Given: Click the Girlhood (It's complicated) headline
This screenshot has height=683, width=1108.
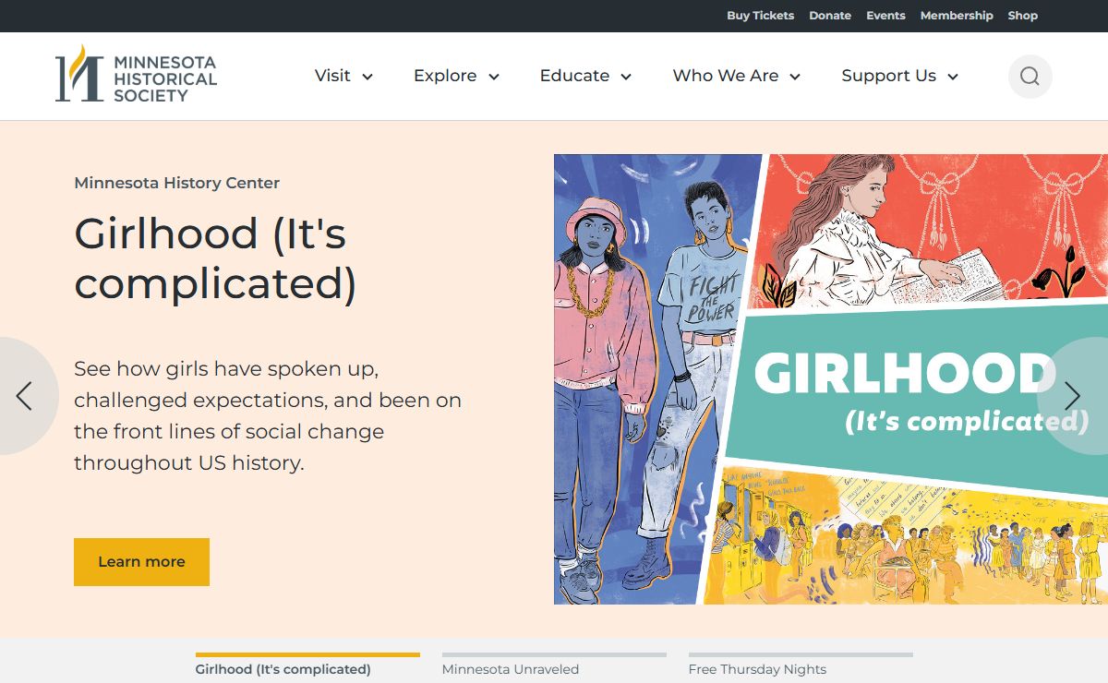Looking at the screenshot, I should pyautogui.click(x=215, y=258).
